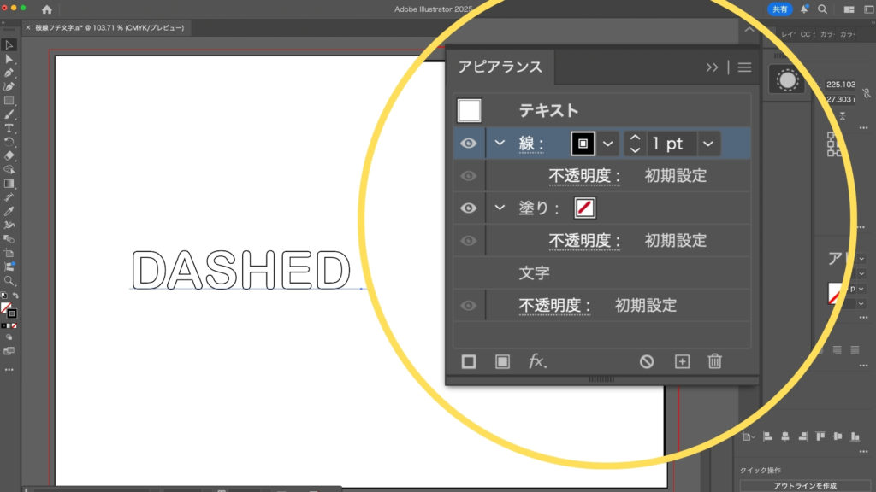Open the アピアランス panel menu
The width and height of the screenshot is (876, 492).
pos(744,67)
